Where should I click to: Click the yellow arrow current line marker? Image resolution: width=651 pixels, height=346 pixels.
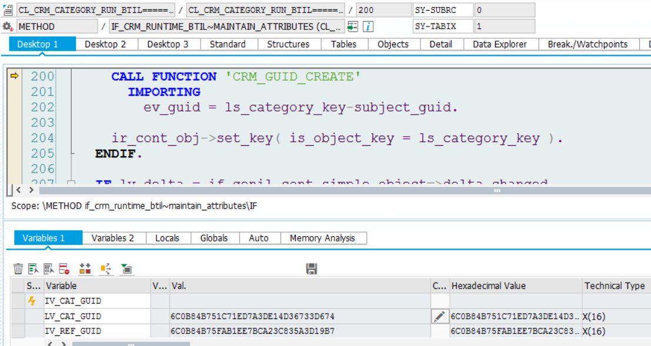(x=14, y=76)
